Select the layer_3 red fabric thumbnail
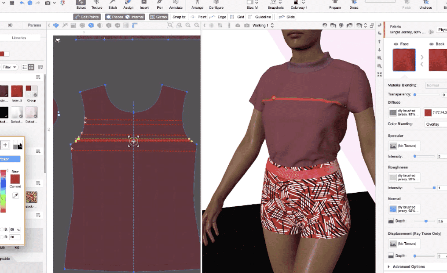The height and width of the screenshot is (273, 447). click(x=17, y=91)
